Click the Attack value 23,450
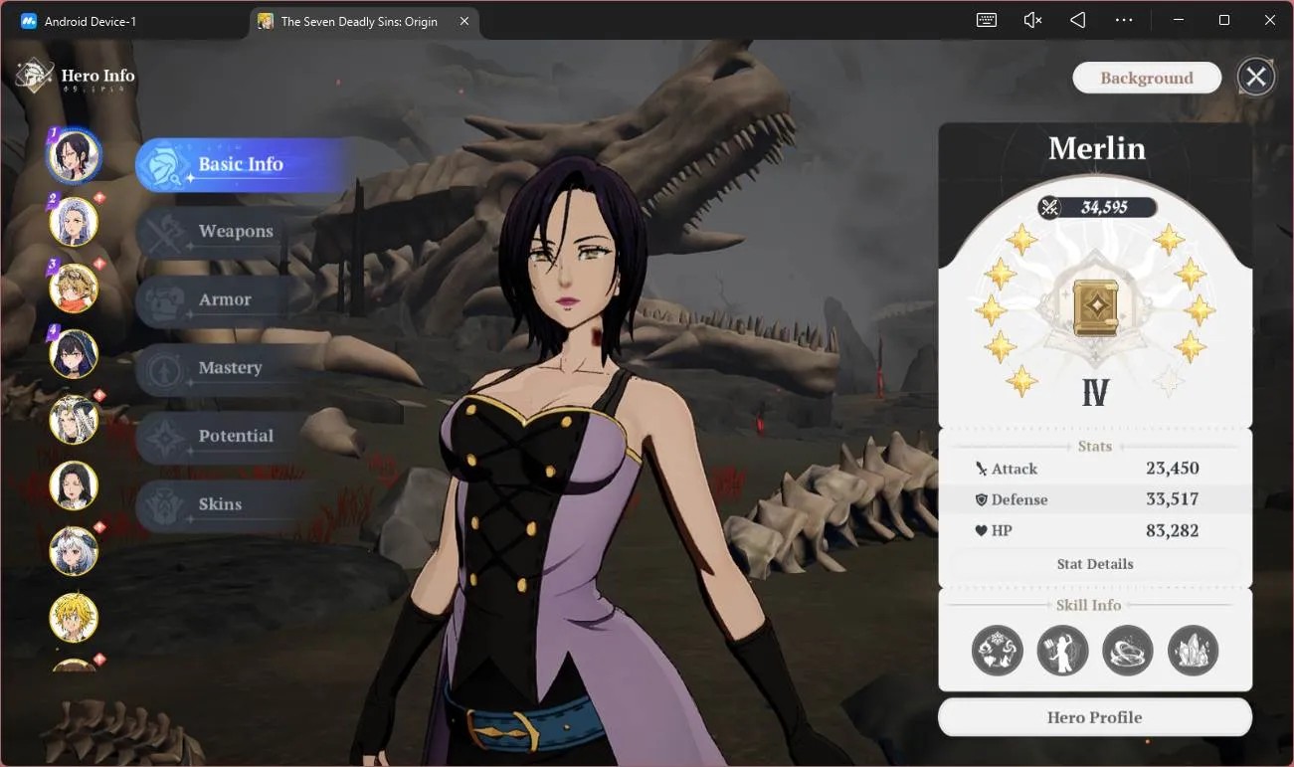The height and width of the screenshot is (767, 1294). point(1173,469)
